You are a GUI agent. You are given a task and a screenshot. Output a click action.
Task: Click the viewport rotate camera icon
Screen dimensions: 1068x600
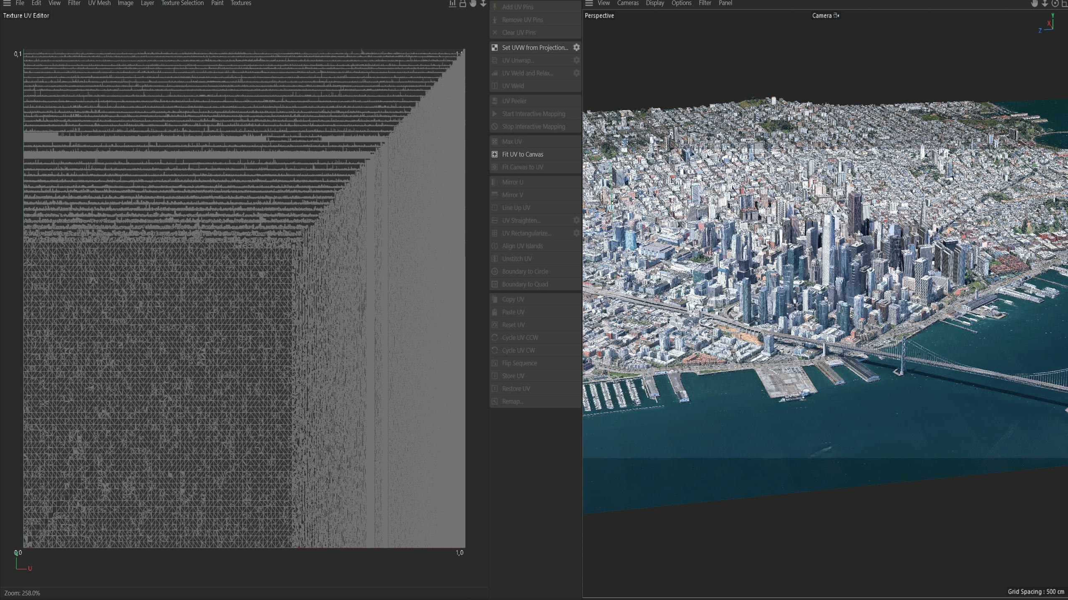pos(1055,4)
